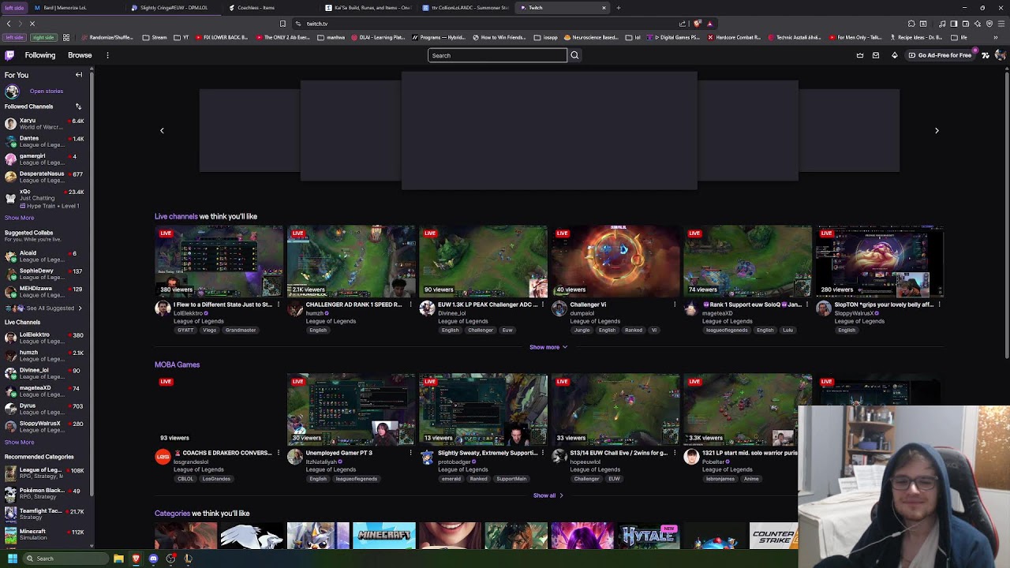
Task: Open Twitch Prime loot crown icon
Action: (x=860, y=55)
